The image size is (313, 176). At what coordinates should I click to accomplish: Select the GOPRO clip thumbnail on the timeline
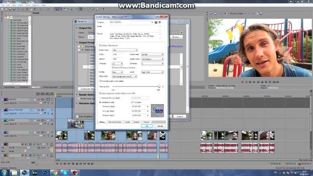(76, 124)
